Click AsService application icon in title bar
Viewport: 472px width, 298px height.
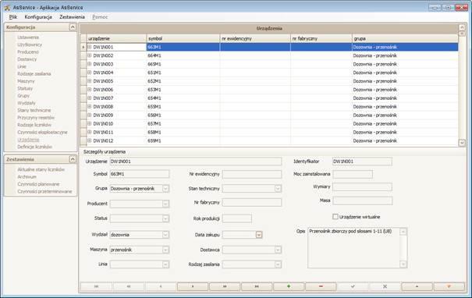(7, 7)
